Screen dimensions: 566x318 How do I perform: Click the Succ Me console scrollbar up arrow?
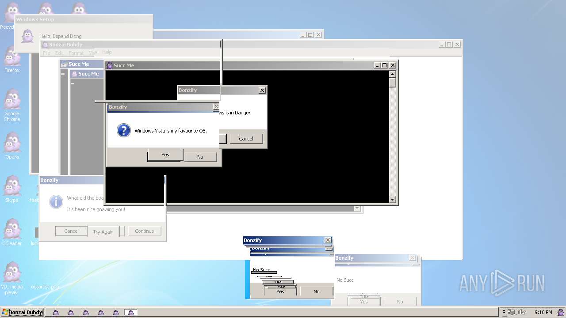[x=393, y=74]
